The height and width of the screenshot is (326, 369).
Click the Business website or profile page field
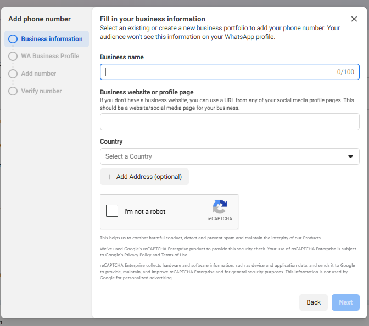(230, 122)
